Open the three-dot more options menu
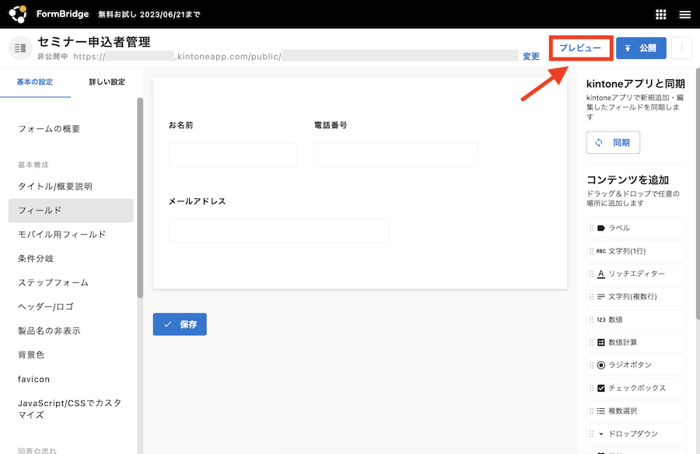This screenshot has width=700, height=454. pos(681,48)
